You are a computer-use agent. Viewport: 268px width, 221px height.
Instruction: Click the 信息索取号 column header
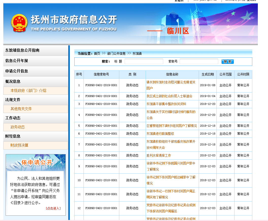(101, 75)
